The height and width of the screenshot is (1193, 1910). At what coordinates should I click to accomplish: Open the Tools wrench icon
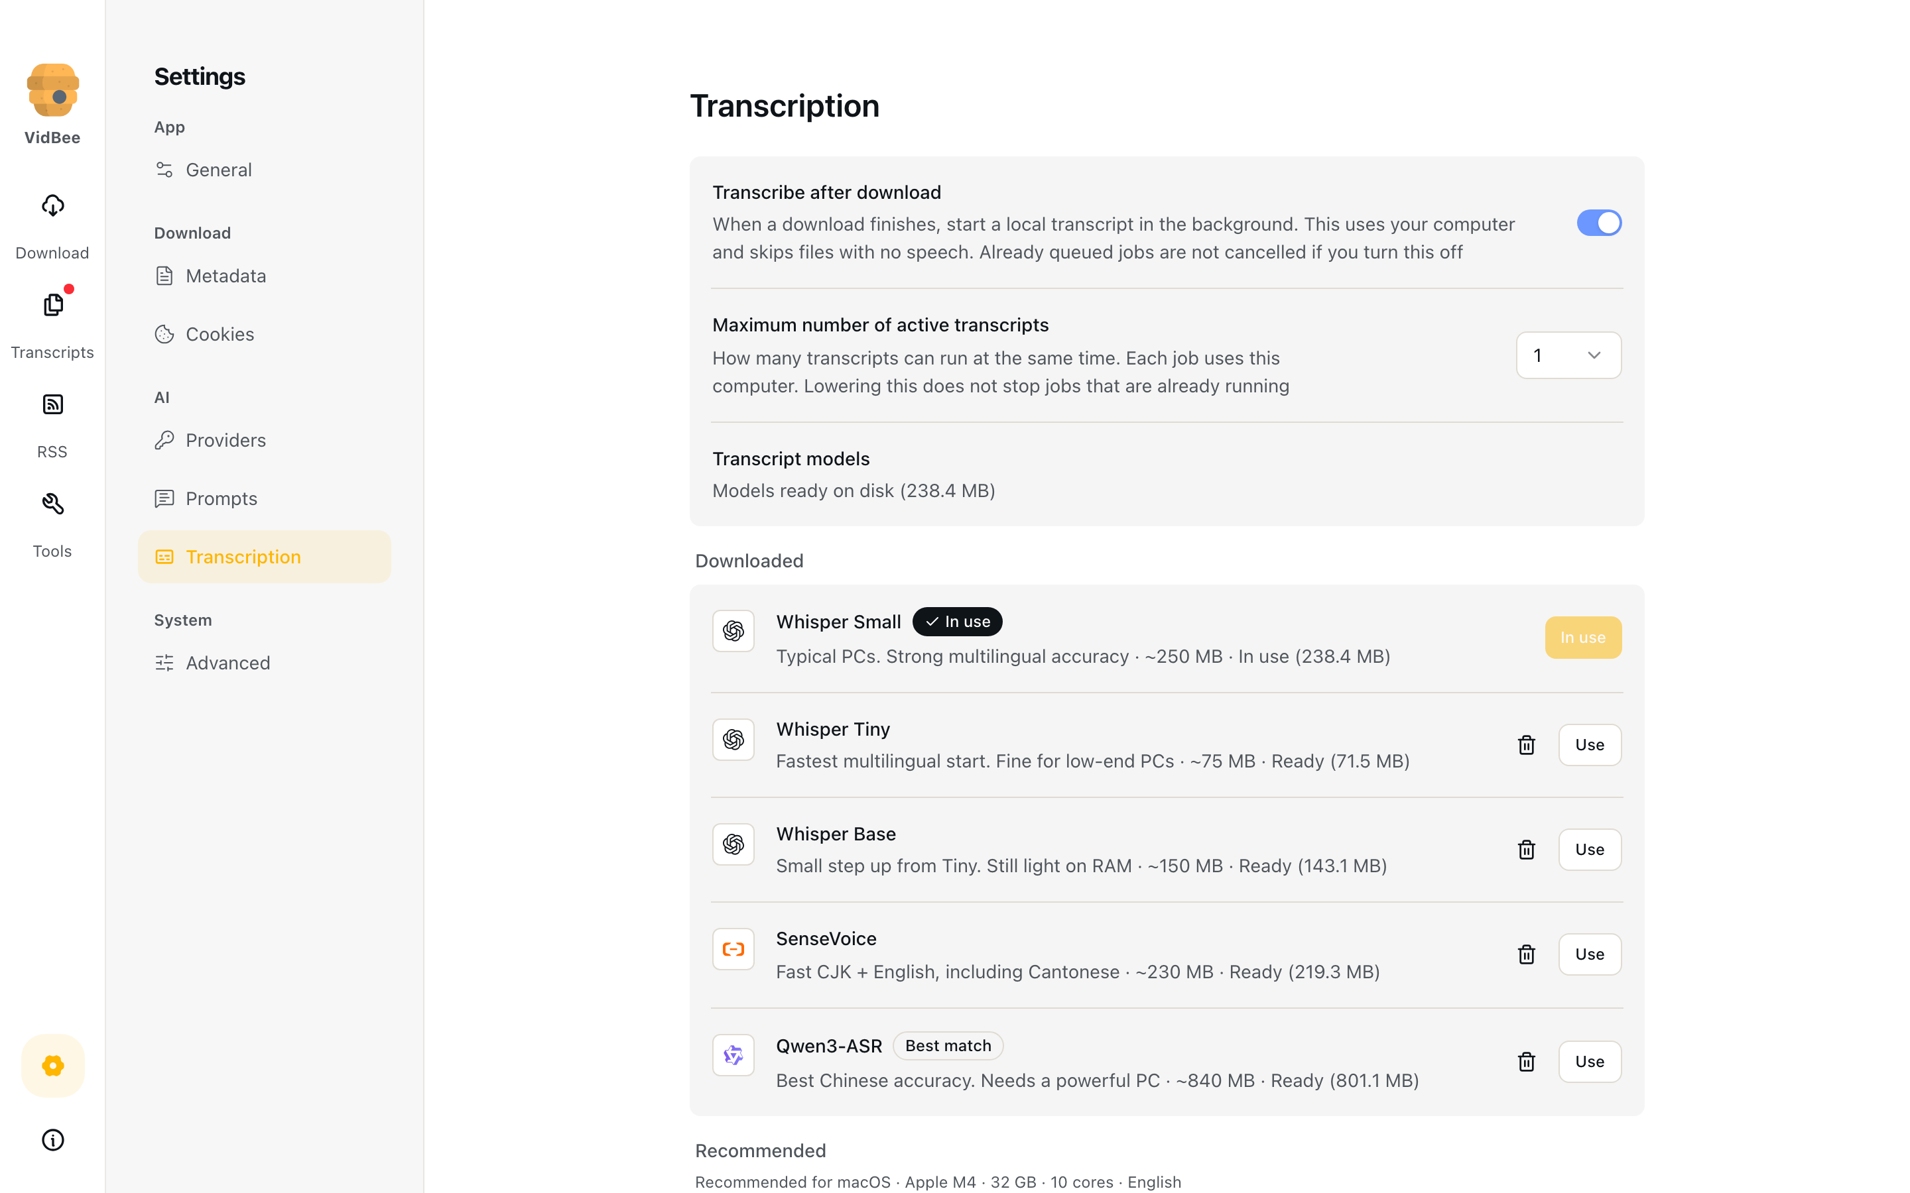pos(53,504)
